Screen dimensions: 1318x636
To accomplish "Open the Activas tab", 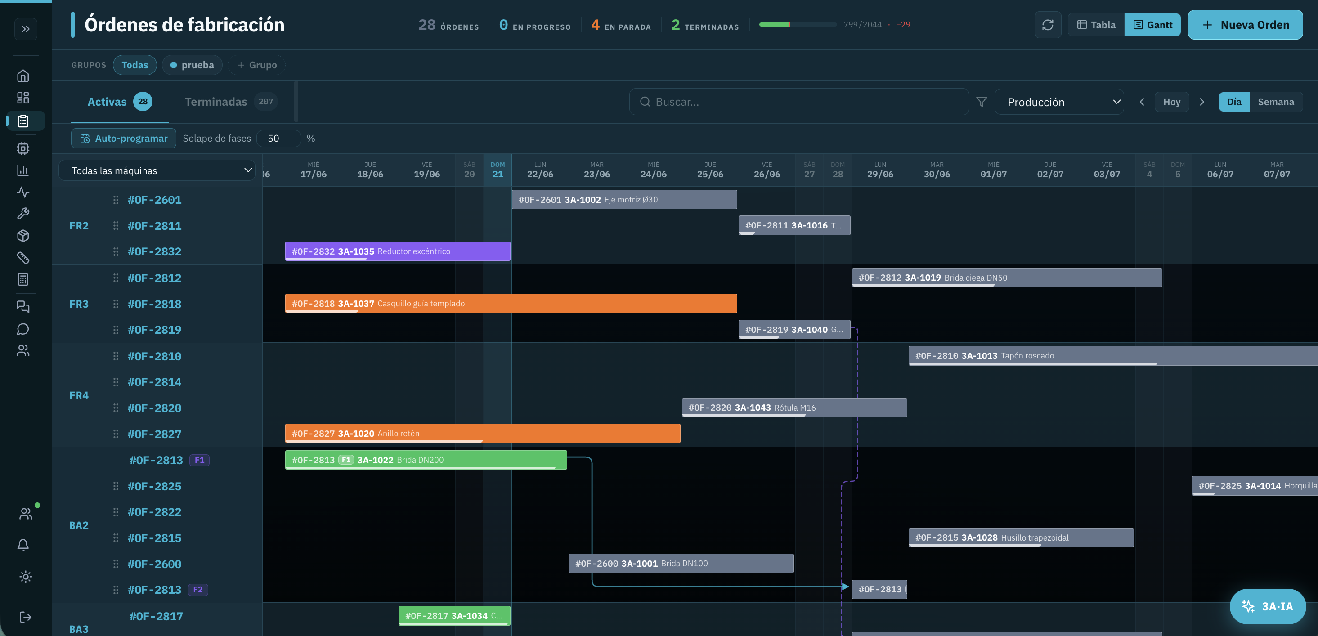I will pyautogui.click(x=120, y=101).
